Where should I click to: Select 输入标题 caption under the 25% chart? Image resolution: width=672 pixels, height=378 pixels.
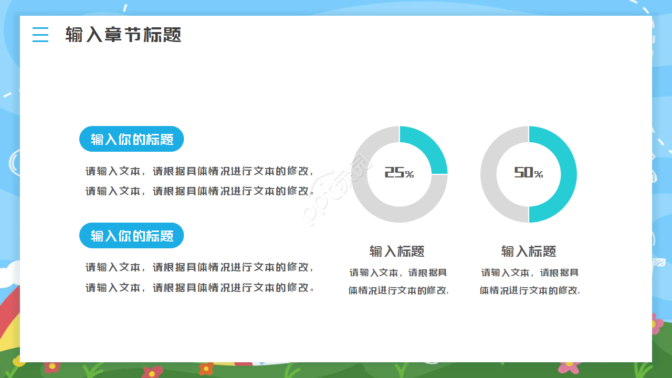[397, 251]
